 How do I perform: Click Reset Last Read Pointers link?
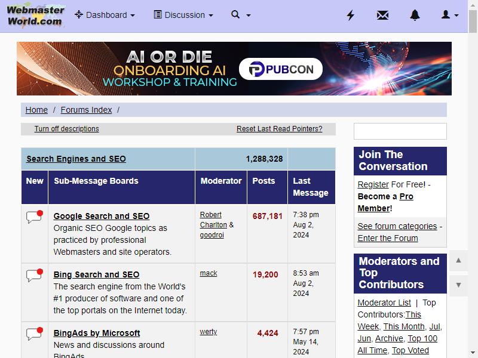pyautogui.click(x=279, y=129)
